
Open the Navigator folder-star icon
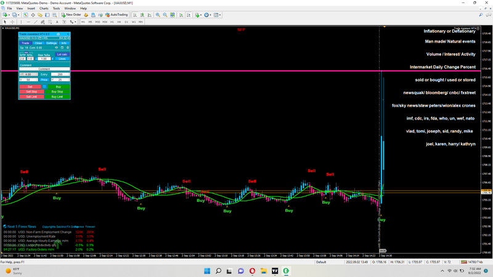point(40,15)
